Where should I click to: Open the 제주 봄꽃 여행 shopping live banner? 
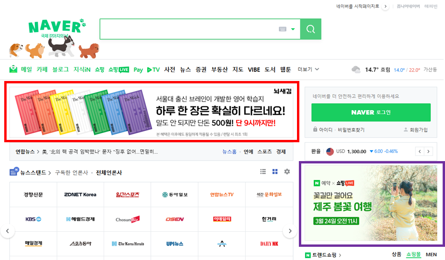click(371, 203)
